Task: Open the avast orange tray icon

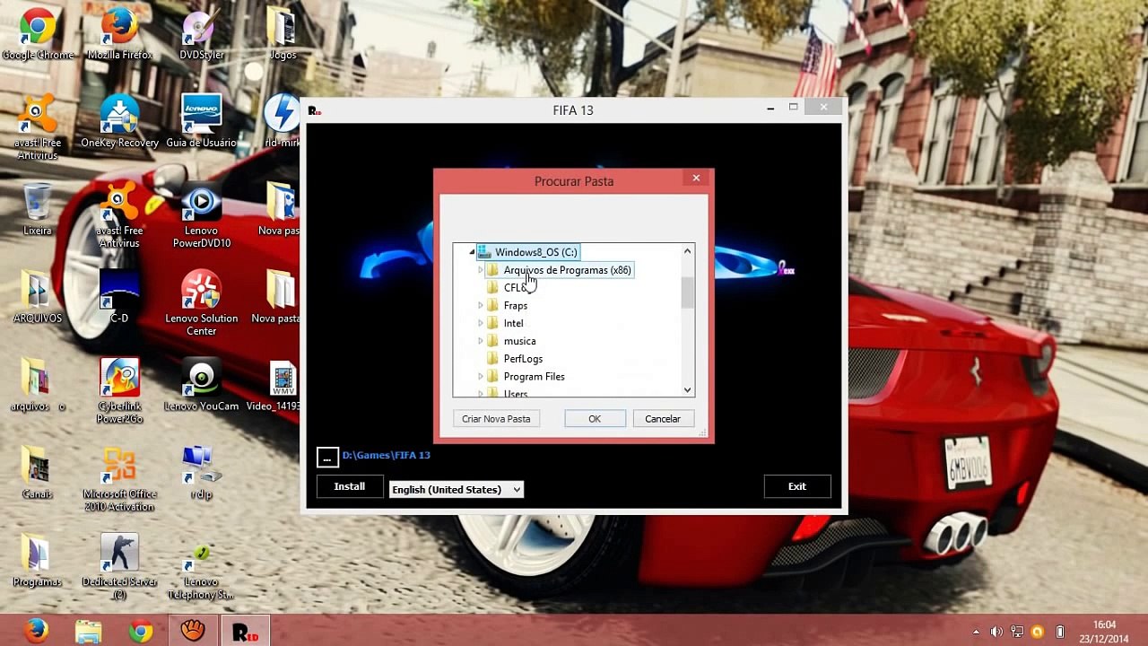Action: coord(1038,632)
